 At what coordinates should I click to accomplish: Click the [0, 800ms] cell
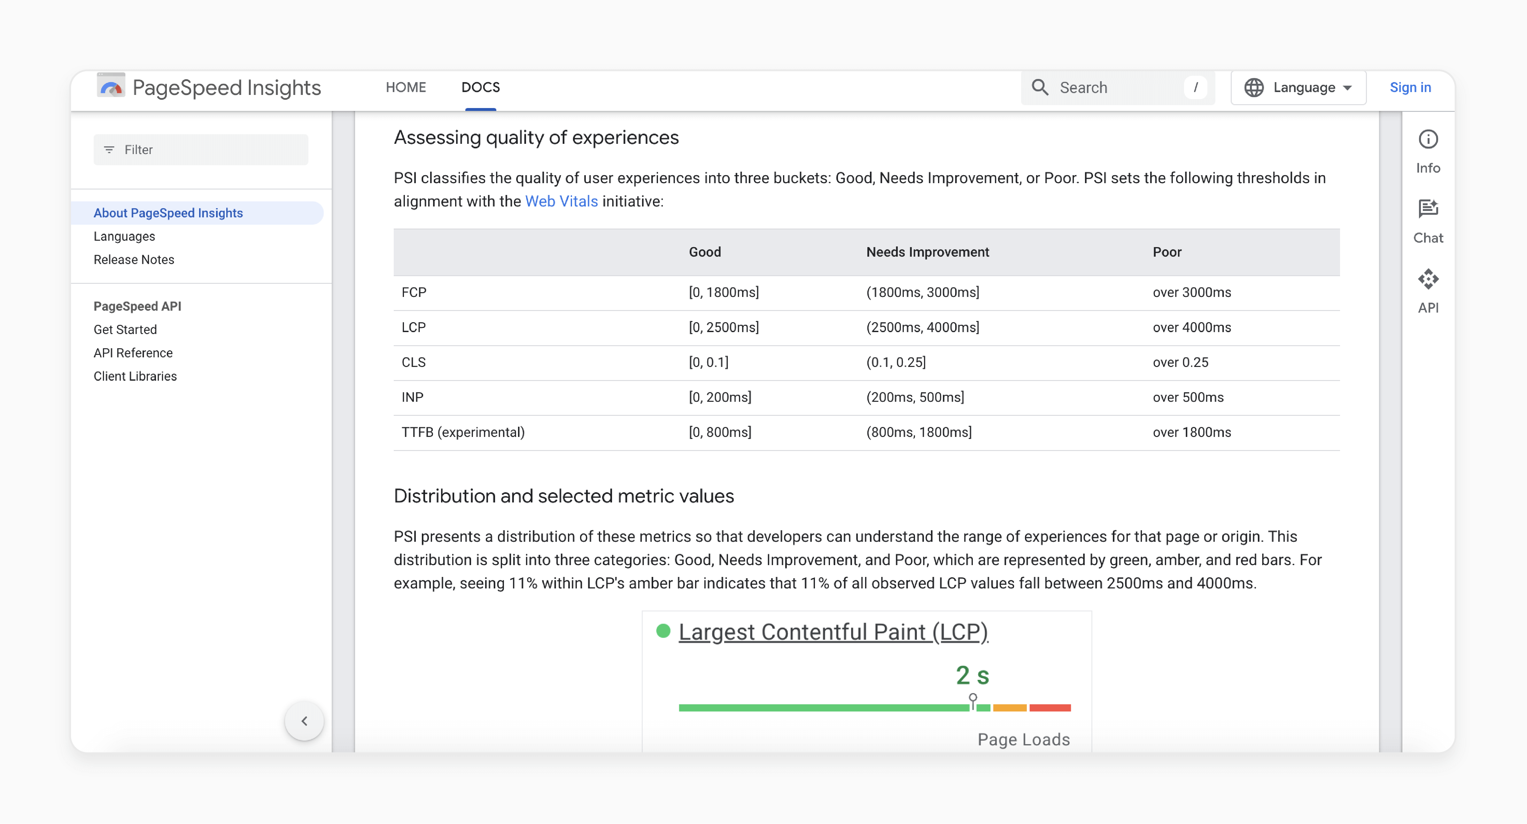[720, 432]
